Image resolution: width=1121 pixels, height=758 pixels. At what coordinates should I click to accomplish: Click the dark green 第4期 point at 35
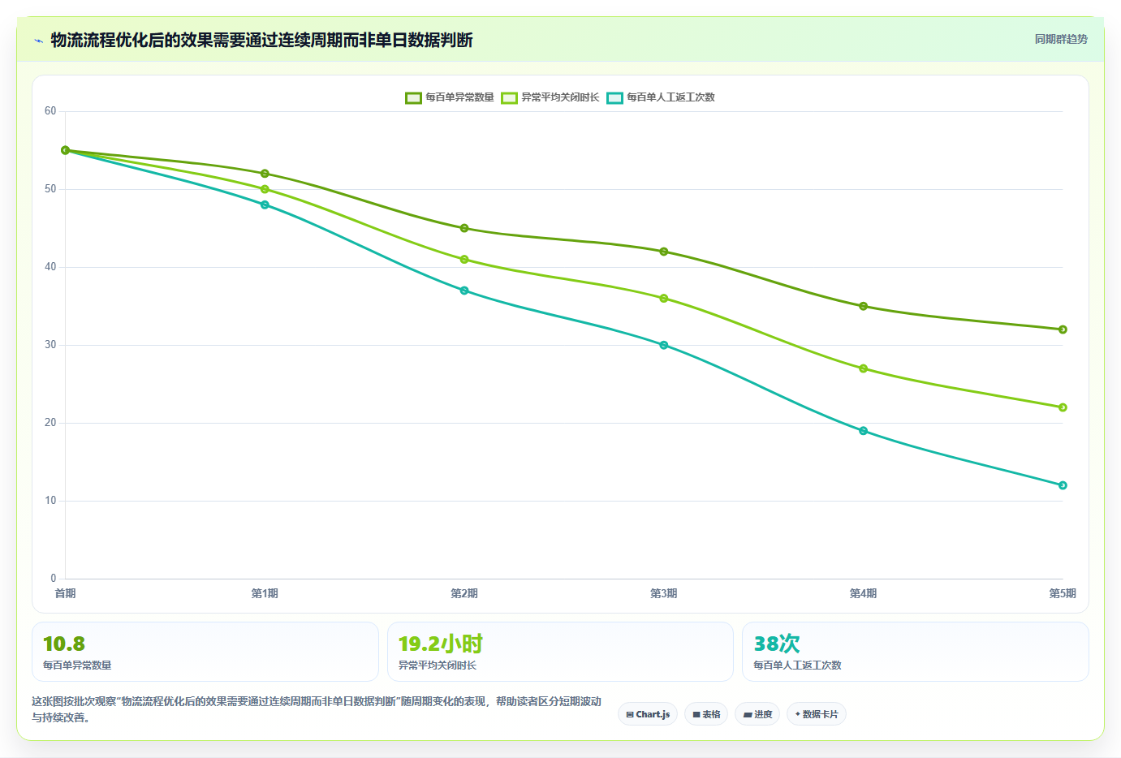[863, 306]
